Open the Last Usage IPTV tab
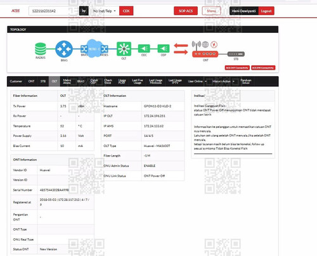This screenshot has height=256, width=317. [x=175, y=81]
